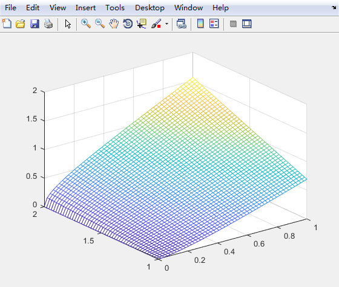The height and width of the screenshot is (287, 339).
Task: Save the figure using the floppy disk icon
Action: coord(35,24)
